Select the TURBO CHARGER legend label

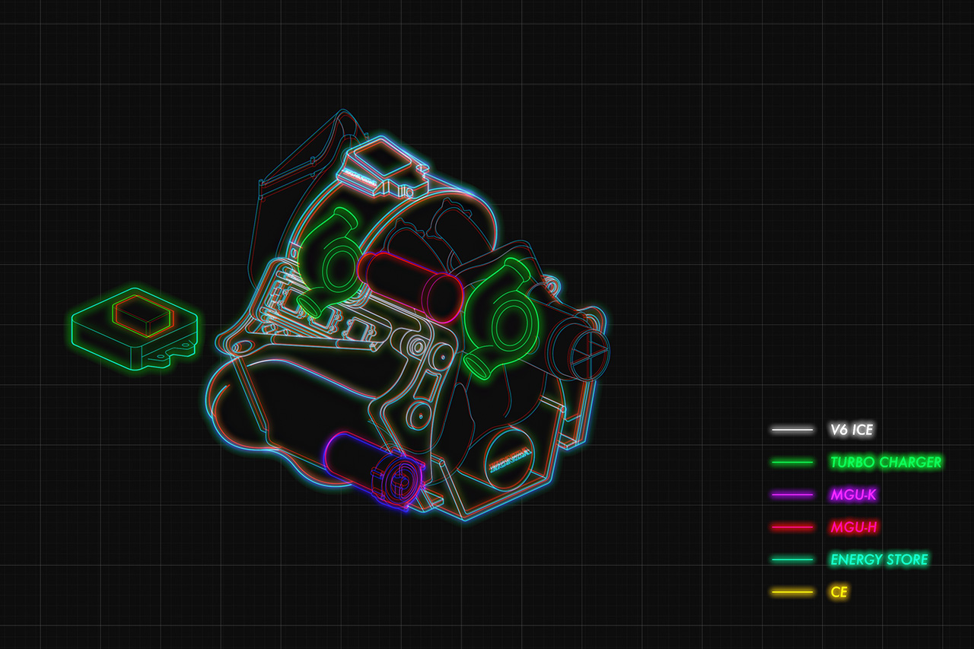(x=886, y=462)
